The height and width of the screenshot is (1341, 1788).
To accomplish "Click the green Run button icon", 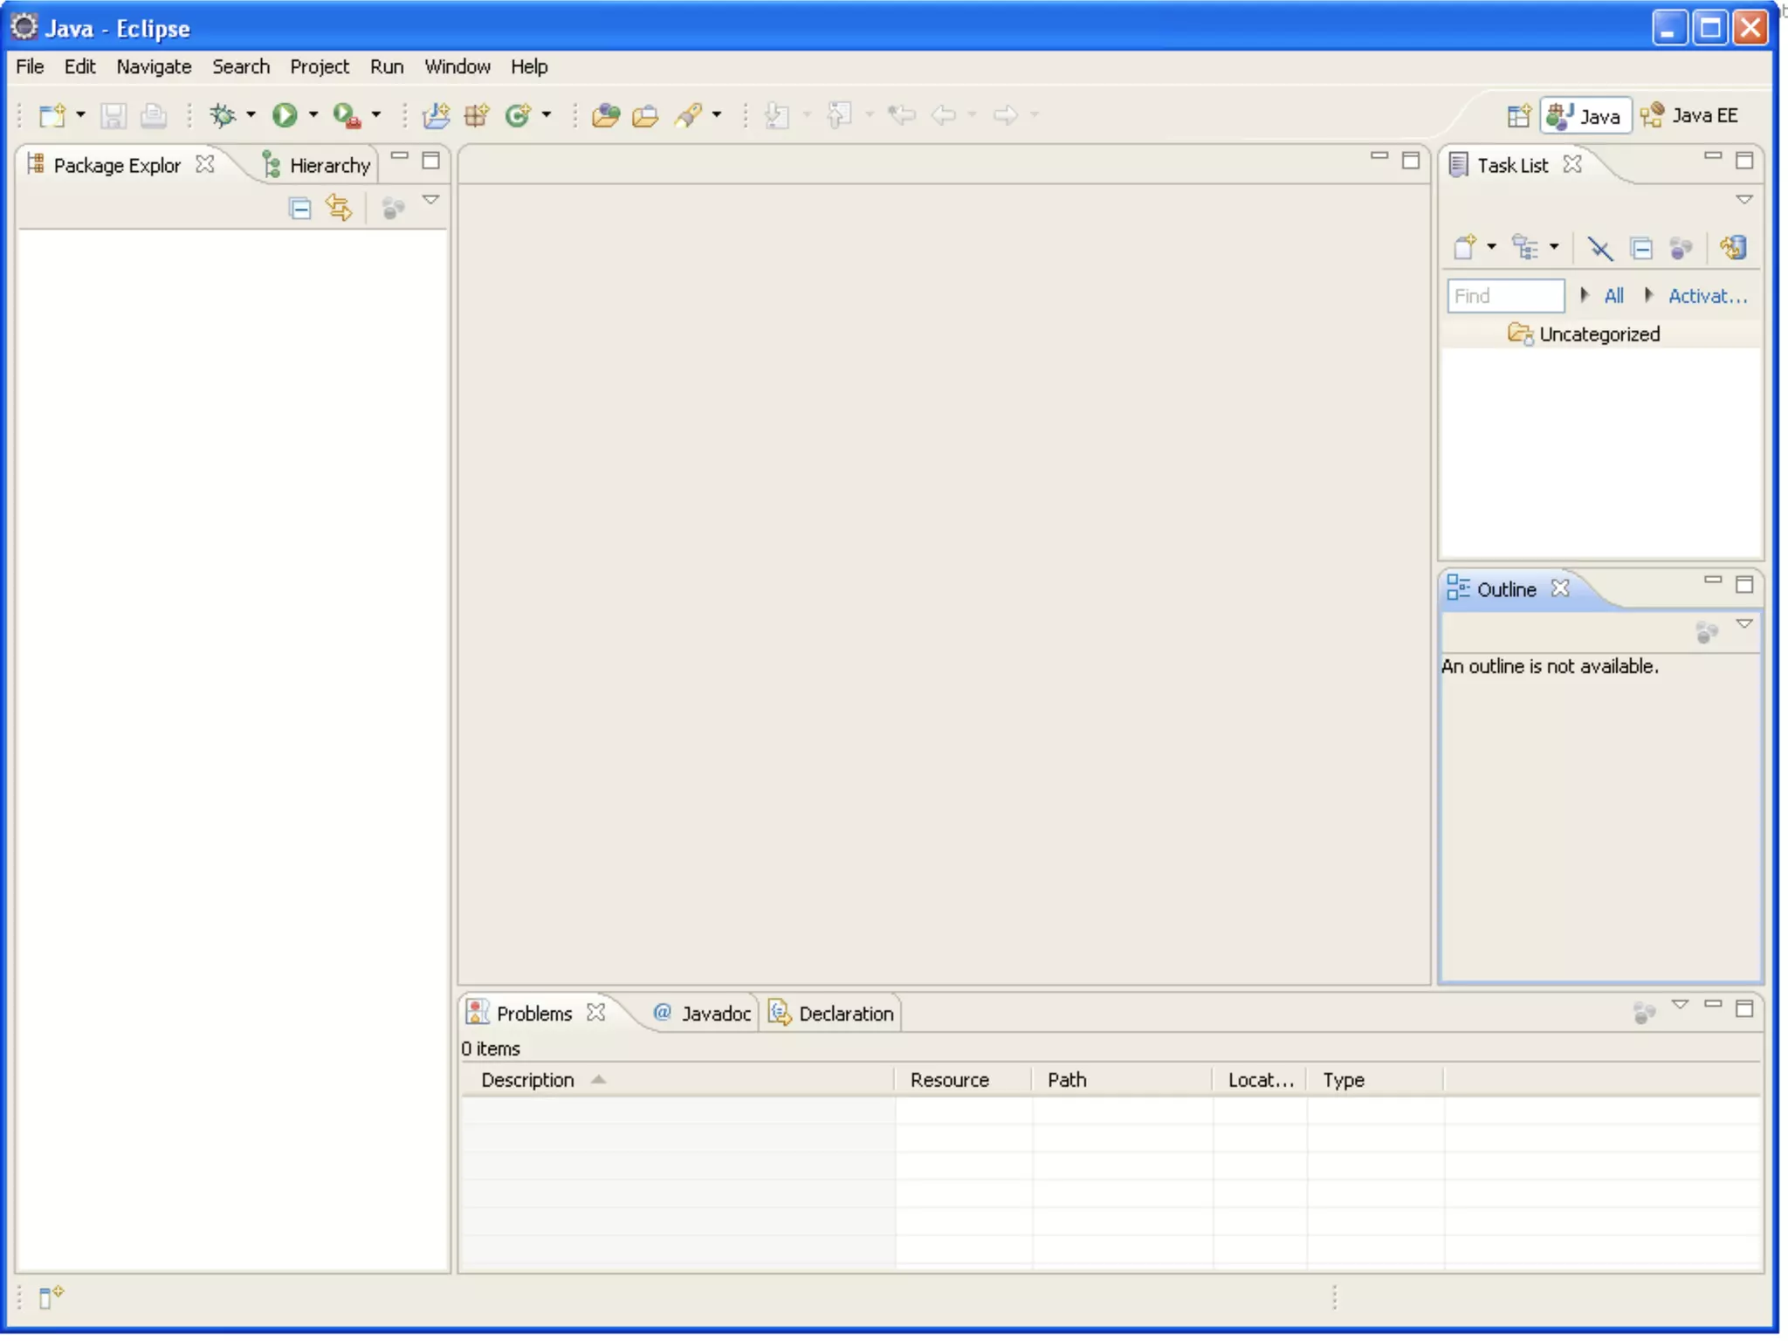I will pyautogui.click(x=285, y=115).
